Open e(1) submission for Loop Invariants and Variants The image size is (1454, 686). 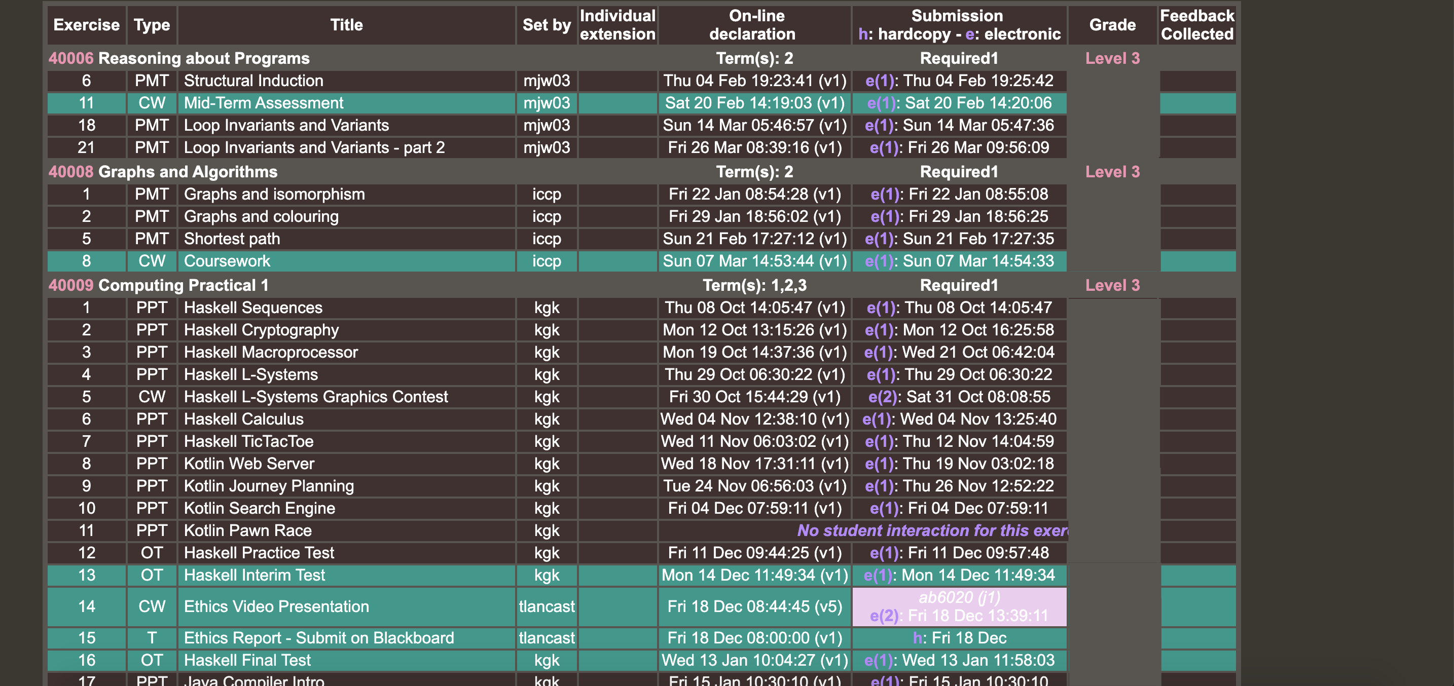(x=880, y=125)
